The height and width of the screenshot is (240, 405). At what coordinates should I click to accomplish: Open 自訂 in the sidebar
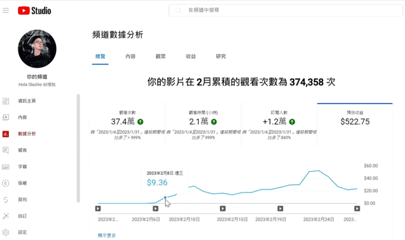click(23, 216)
